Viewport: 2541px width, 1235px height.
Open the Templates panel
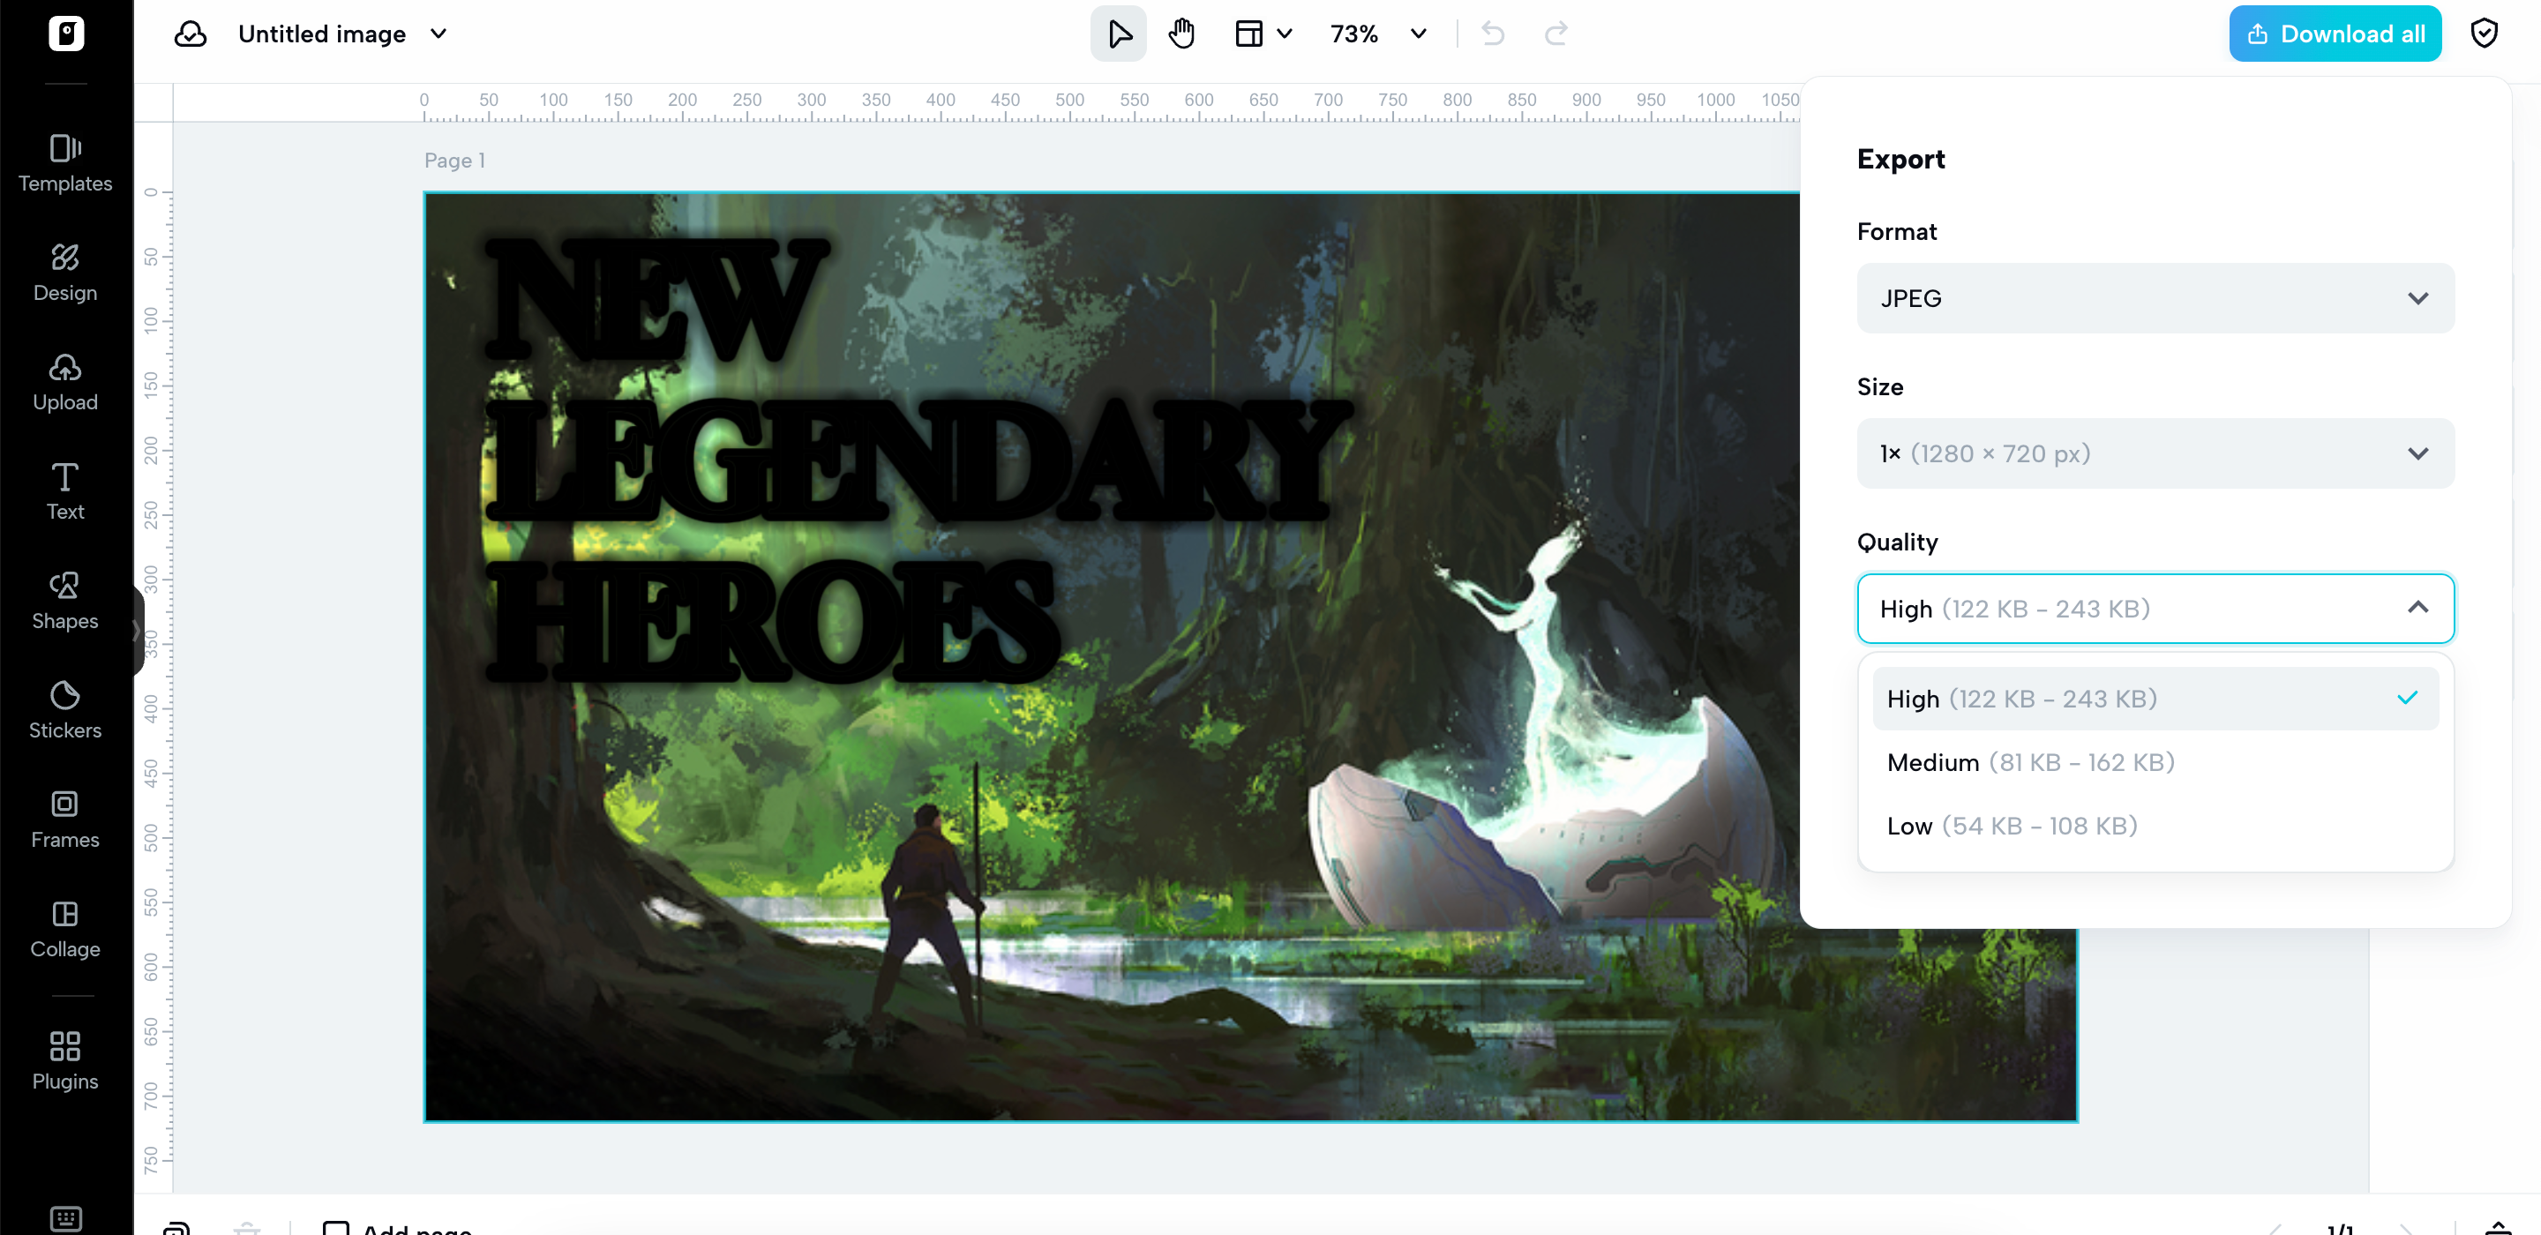click(x=65, y=164)
